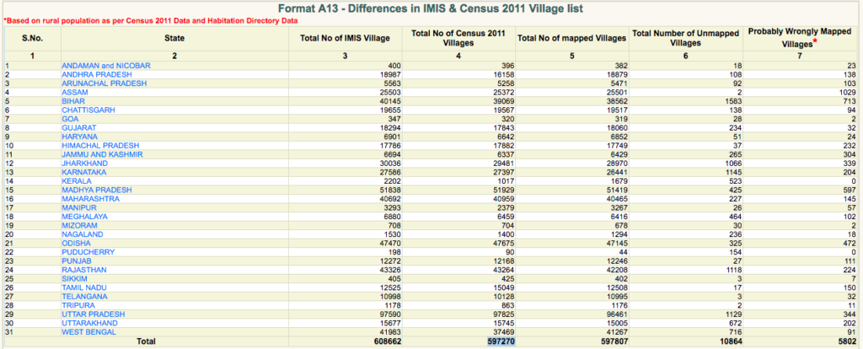Image resolution: width=863 pixels, height=349 pixels.
Task: Open the MAHARASHTRA link
Action: click(90, 199)
